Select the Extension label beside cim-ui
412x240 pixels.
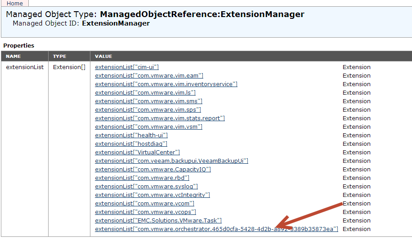357,67
